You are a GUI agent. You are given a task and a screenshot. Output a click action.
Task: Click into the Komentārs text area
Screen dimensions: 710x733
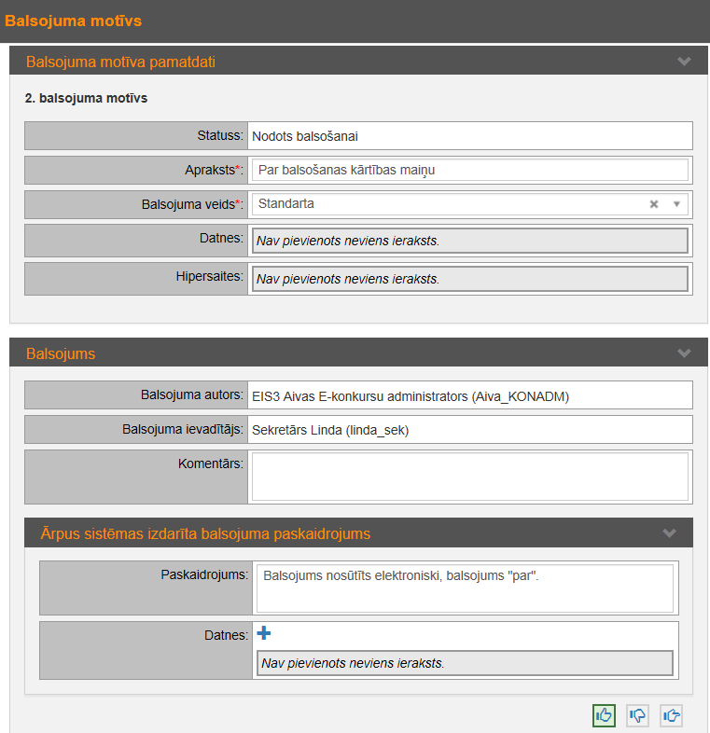click(x=469, y=477)
